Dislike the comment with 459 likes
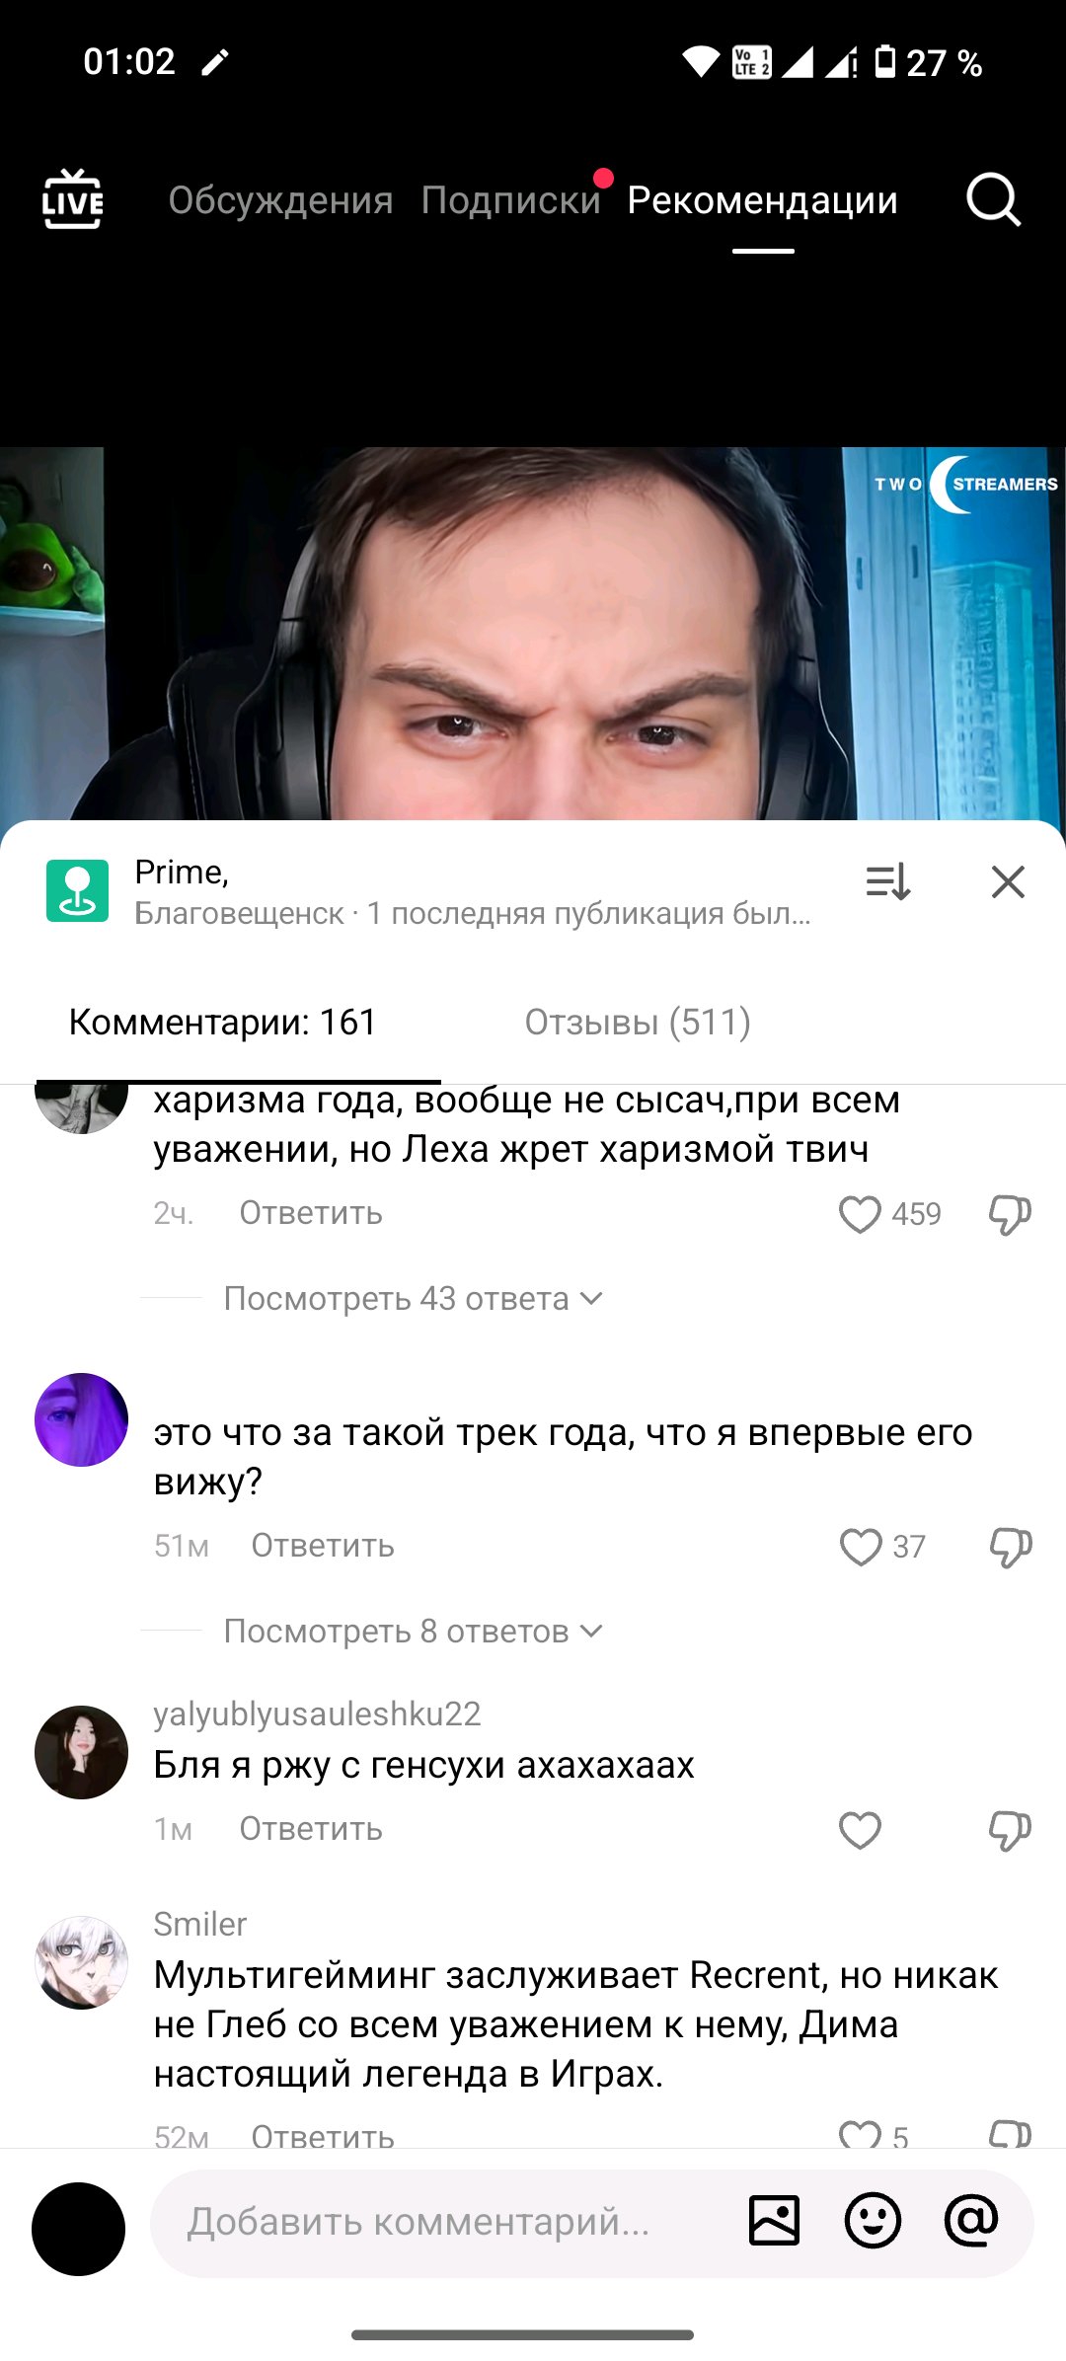The height and width of the screenshot is (2361, 1066). pyautogui.click(x=1010, y=1214)
